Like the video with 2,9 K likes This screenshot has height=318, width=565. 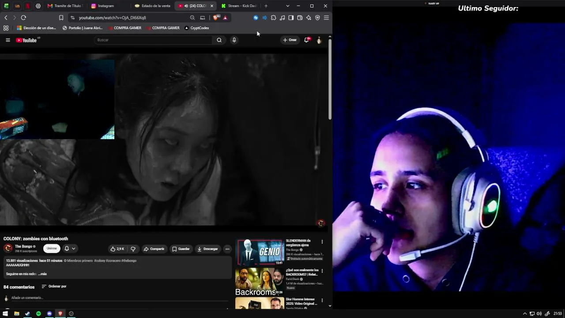coord(117,249)
